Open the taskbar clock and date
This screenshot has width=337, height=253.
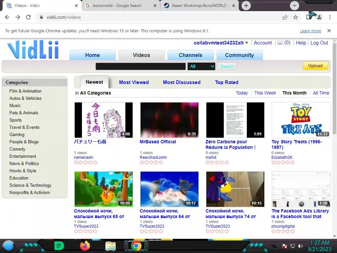320,246
